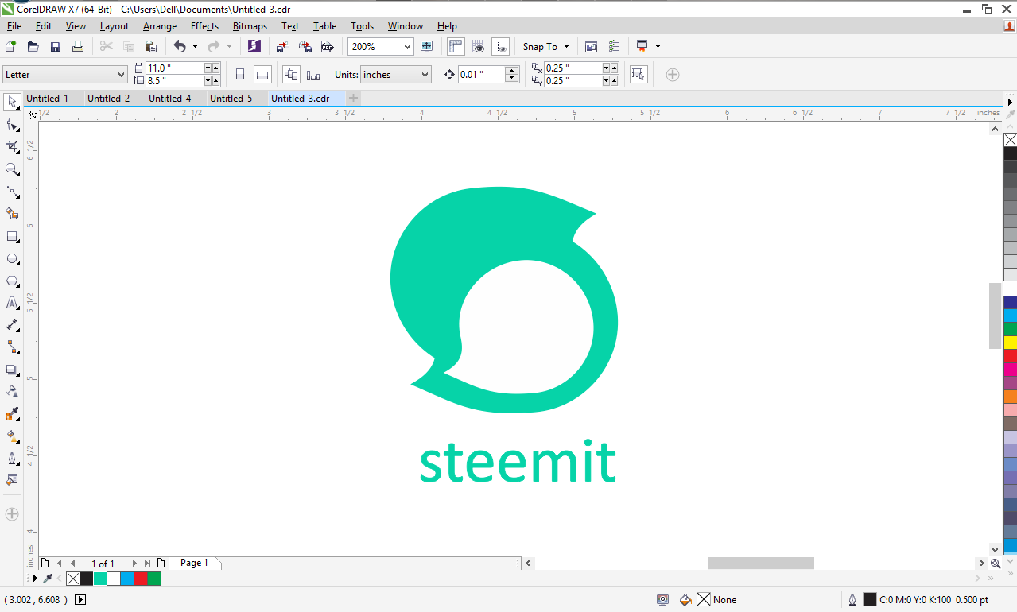
Task: Create a new document from toolbar
Action: [10, 47]
